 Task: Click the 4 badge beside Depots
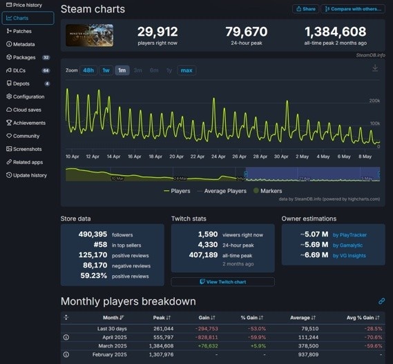click(47, 83)
